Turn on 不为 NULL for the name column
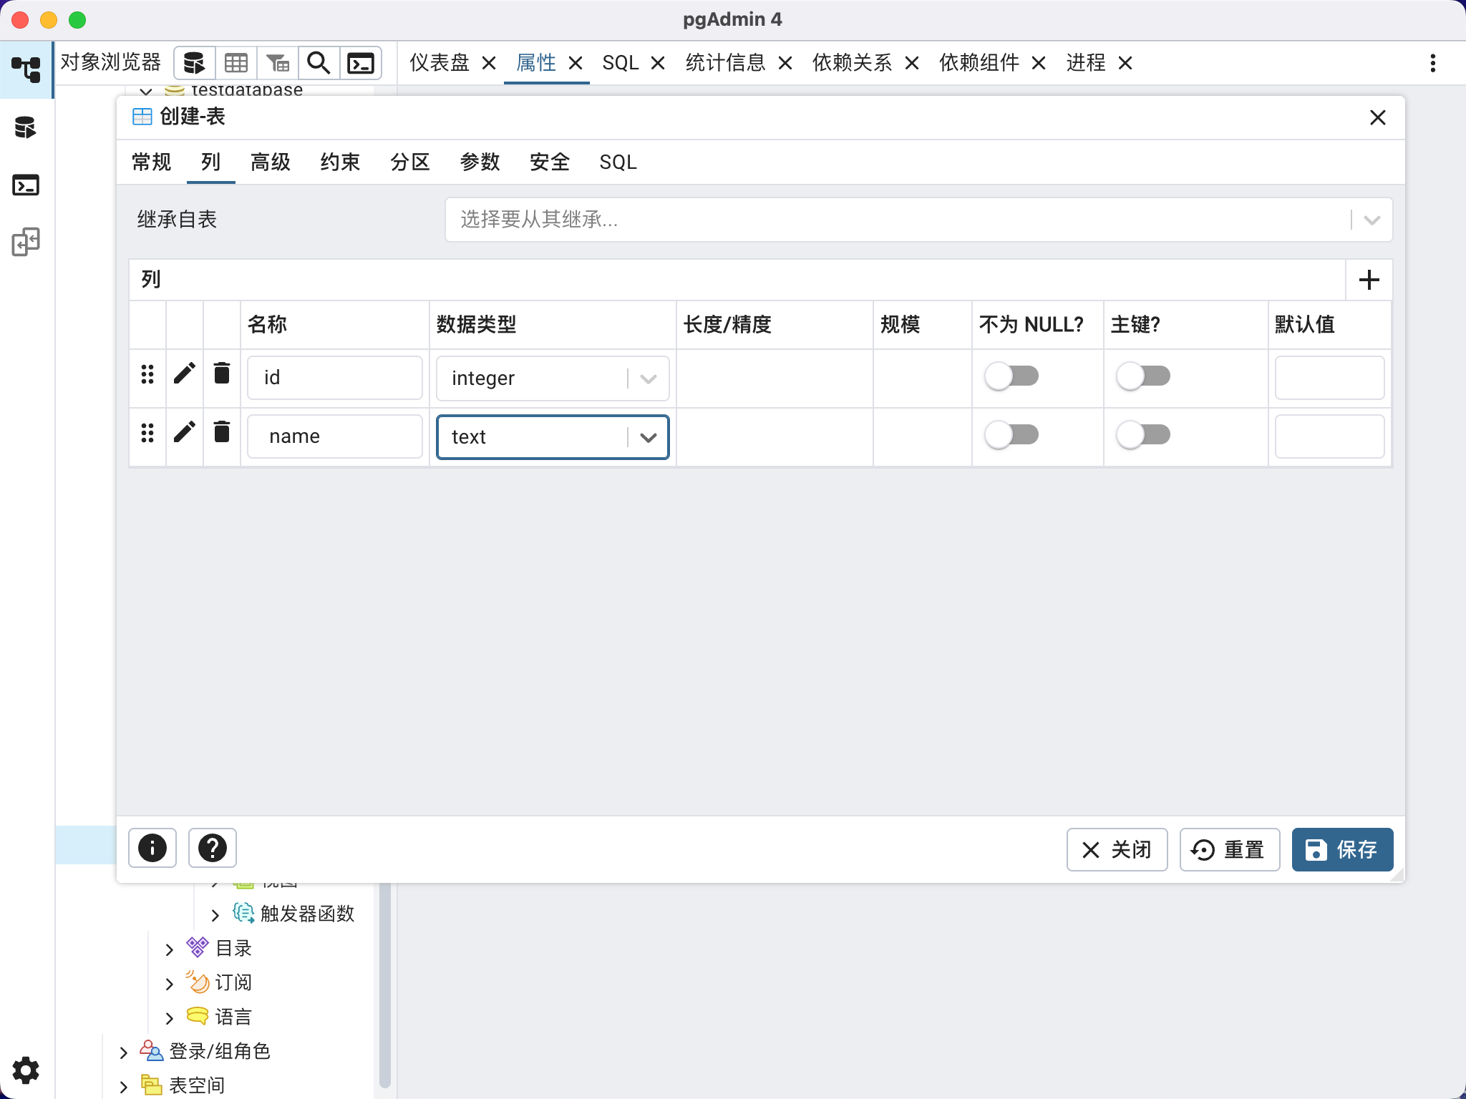 (x=1012, y=434)
